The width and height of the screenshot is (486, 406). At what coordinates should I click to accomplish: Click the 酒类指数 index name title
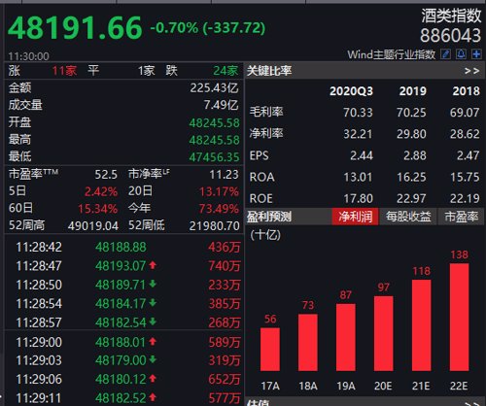click(x=451, y=16)
